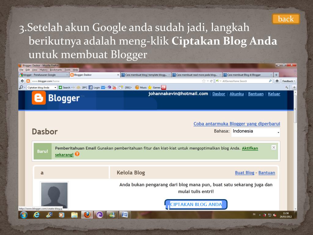Open BitTorrent purple taskbar icon
This screenshot has height=235, width=313.
pos(100,215)
